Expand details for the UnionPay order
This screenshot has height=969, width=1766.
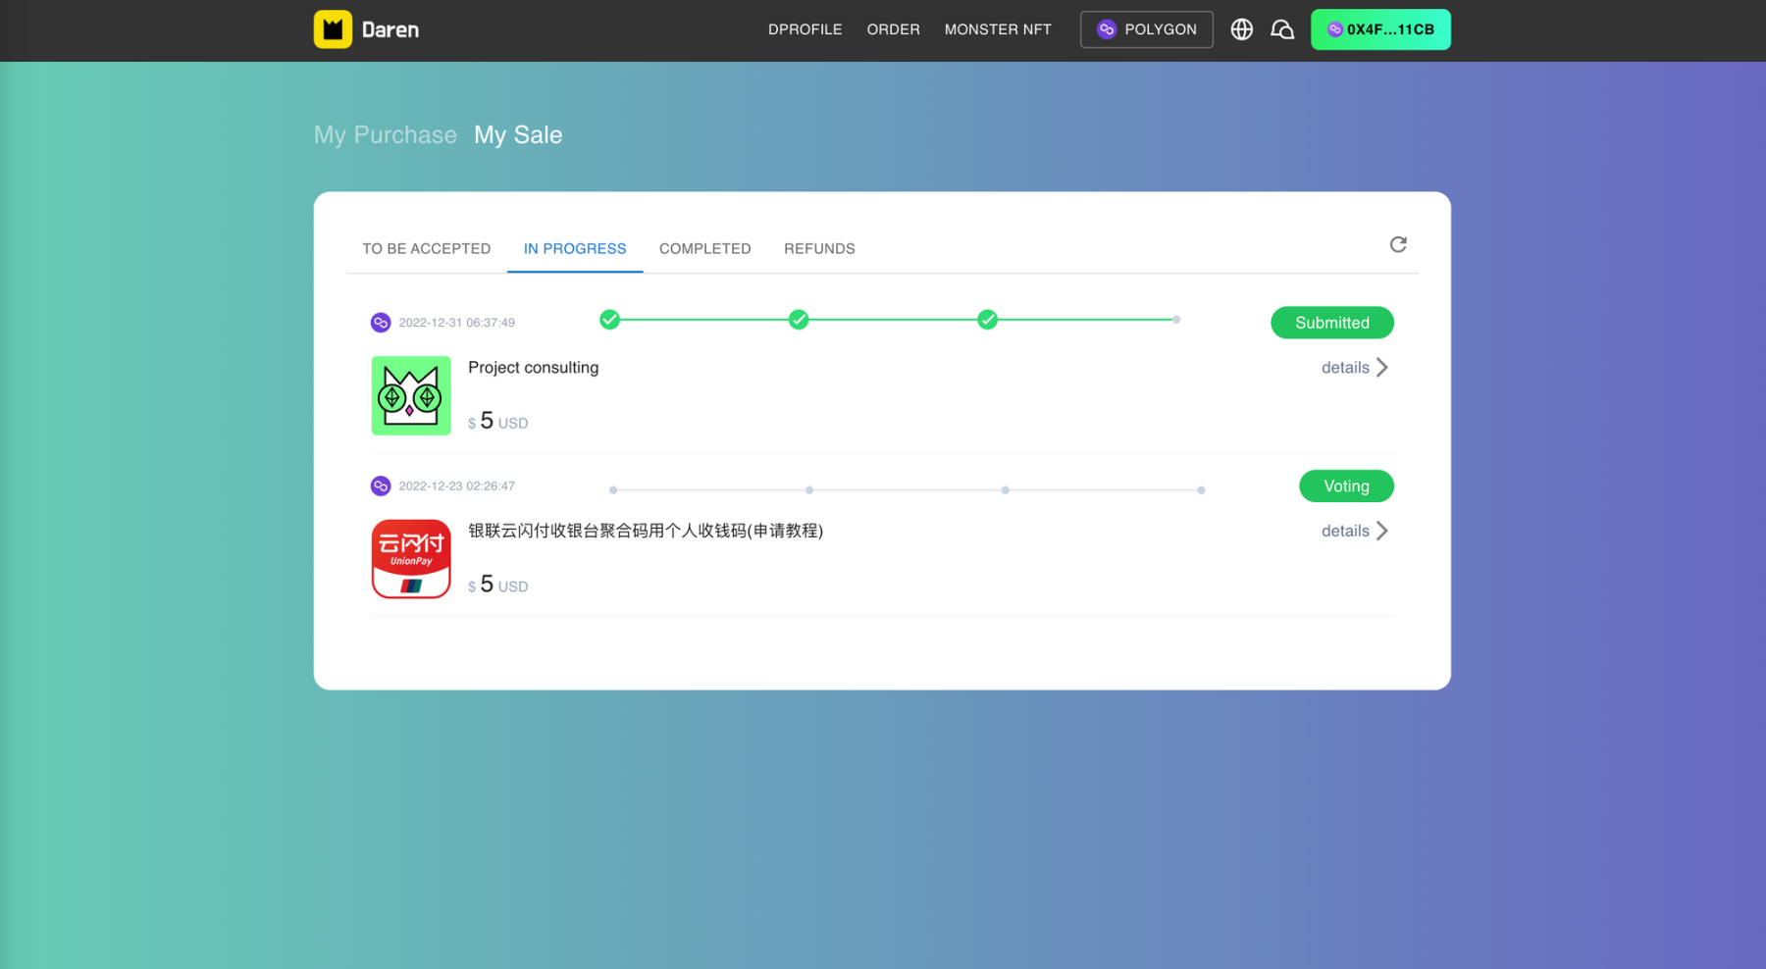click(1354, 532)
